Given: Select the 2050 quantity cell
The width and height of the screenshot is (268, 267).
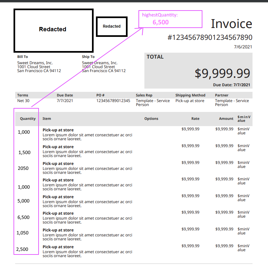Looking at the screenshot, I should [23, 168].
